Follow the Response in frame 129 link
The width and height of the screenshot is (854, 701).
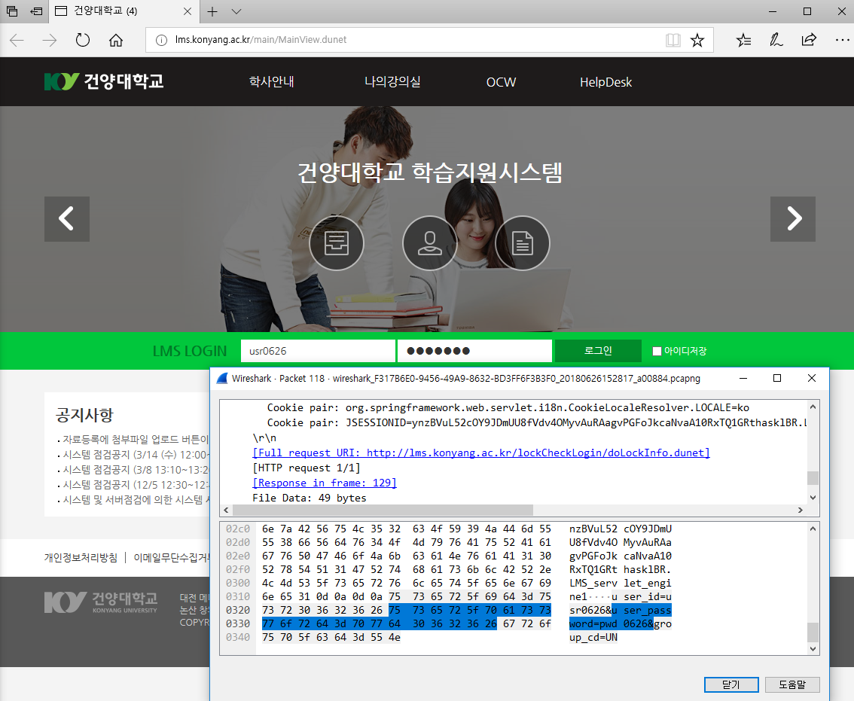(325, 483)
